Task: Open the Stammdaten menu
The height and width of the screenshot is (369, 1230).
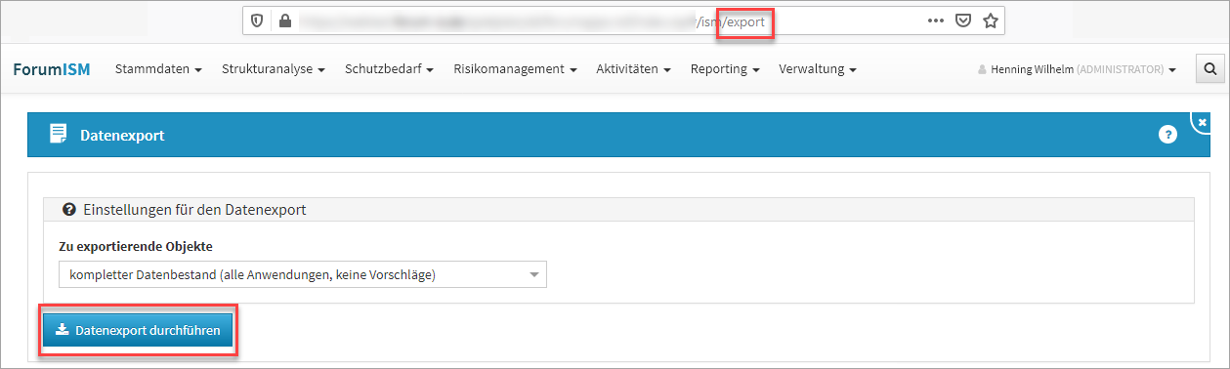Action: click(x=158, y=69)
